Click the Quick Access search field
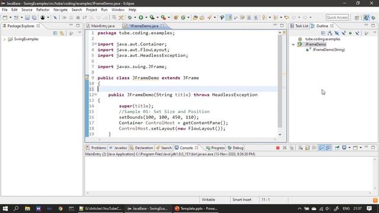The image size is (379, 213). coord(337,17)
